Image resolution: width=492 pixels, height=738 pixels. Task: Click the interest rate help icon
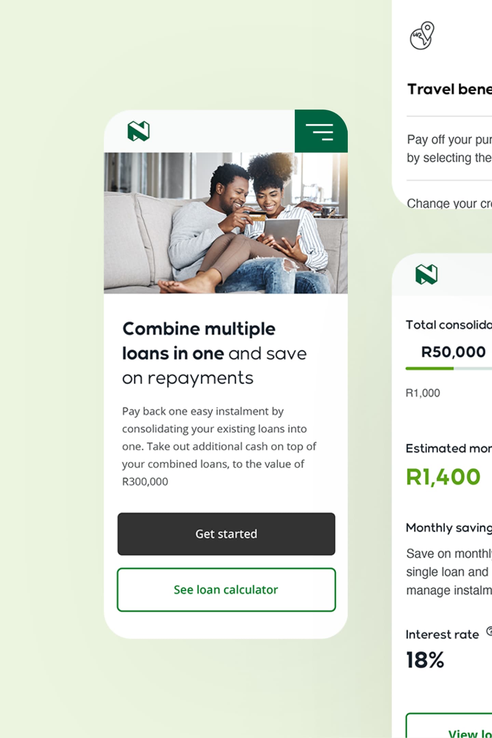(489, 631)
